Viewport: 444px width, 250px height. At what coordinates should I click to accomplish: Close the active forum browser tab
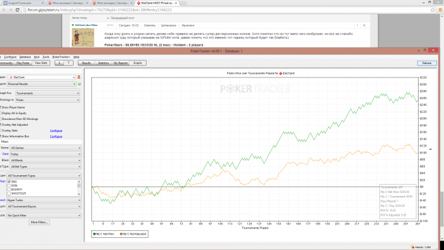[176, 3]
